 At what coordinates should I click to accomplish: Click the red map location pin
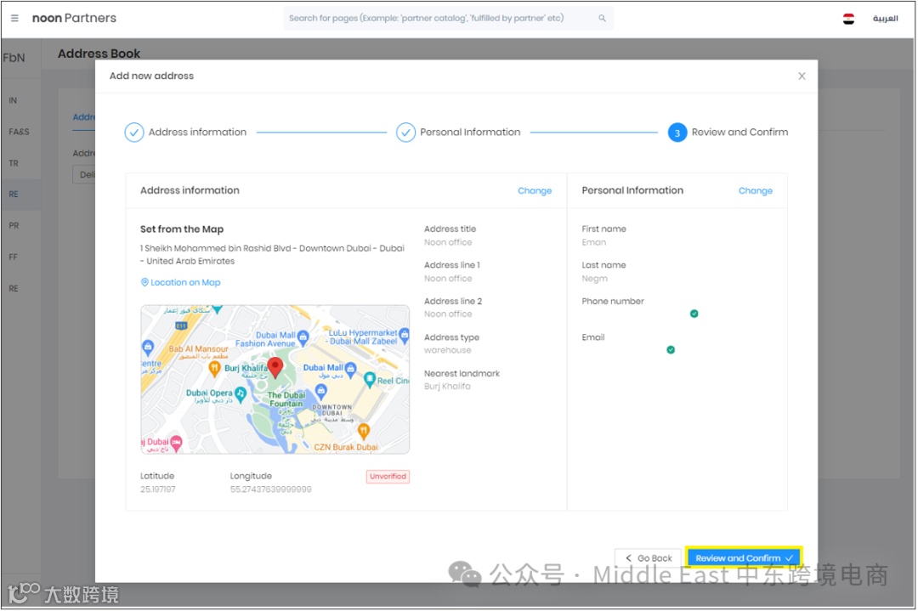pos(275,368)
